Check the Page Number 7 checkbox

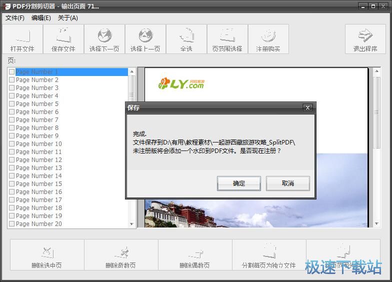tap(12, 120)
